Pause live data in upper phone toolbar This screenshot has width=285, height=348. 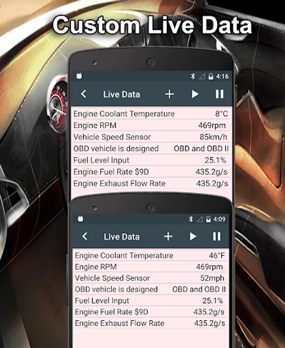[219, 94]
